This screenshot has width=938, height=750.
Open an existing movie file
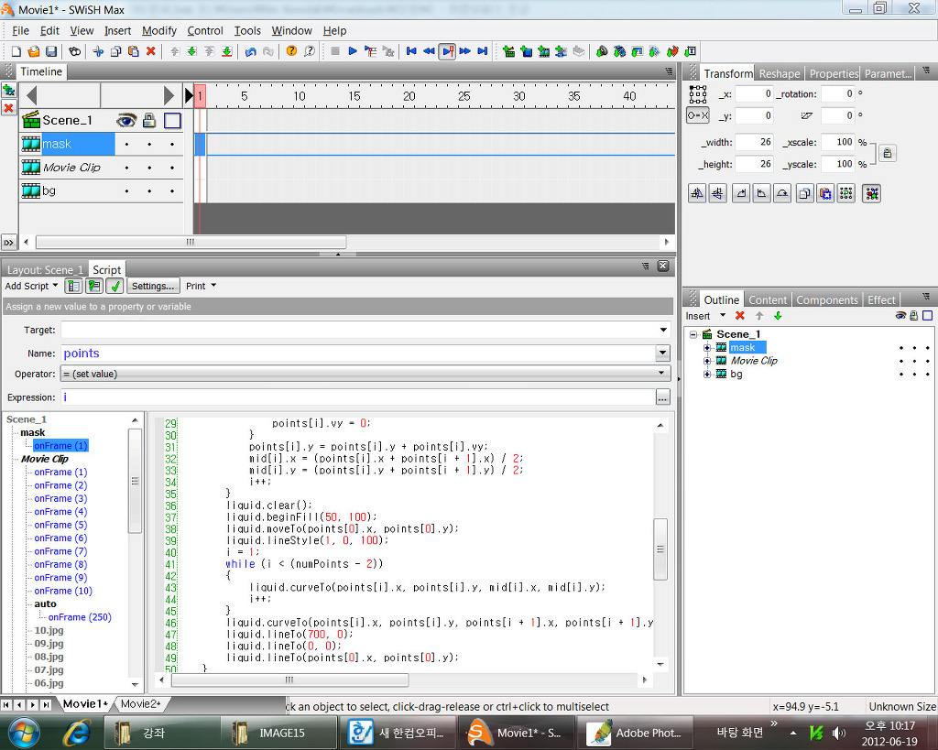click(x=34, y=51)
